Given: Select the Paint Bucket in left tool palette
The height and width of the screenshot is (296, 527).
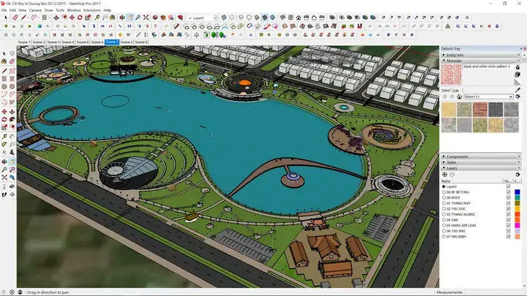Looking at the screenshot, I should point(4,61).
